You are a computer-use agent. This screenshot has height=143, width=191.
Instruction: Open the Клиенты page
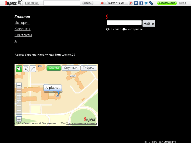click(x=22, y=29)
